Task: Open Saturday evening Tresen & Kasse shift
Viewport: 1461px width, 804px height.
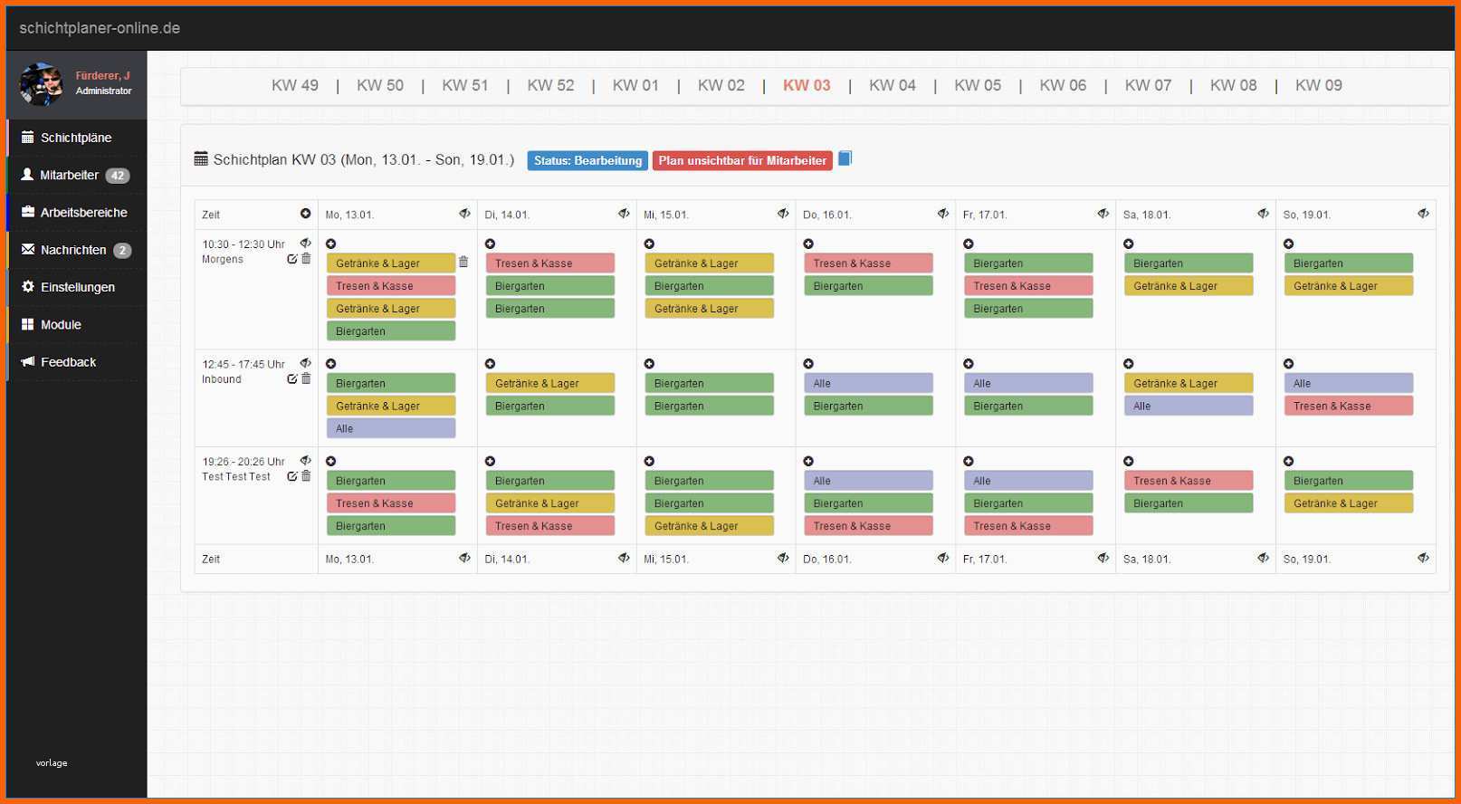Action: pyautogui.click(x=1189, y=481)
